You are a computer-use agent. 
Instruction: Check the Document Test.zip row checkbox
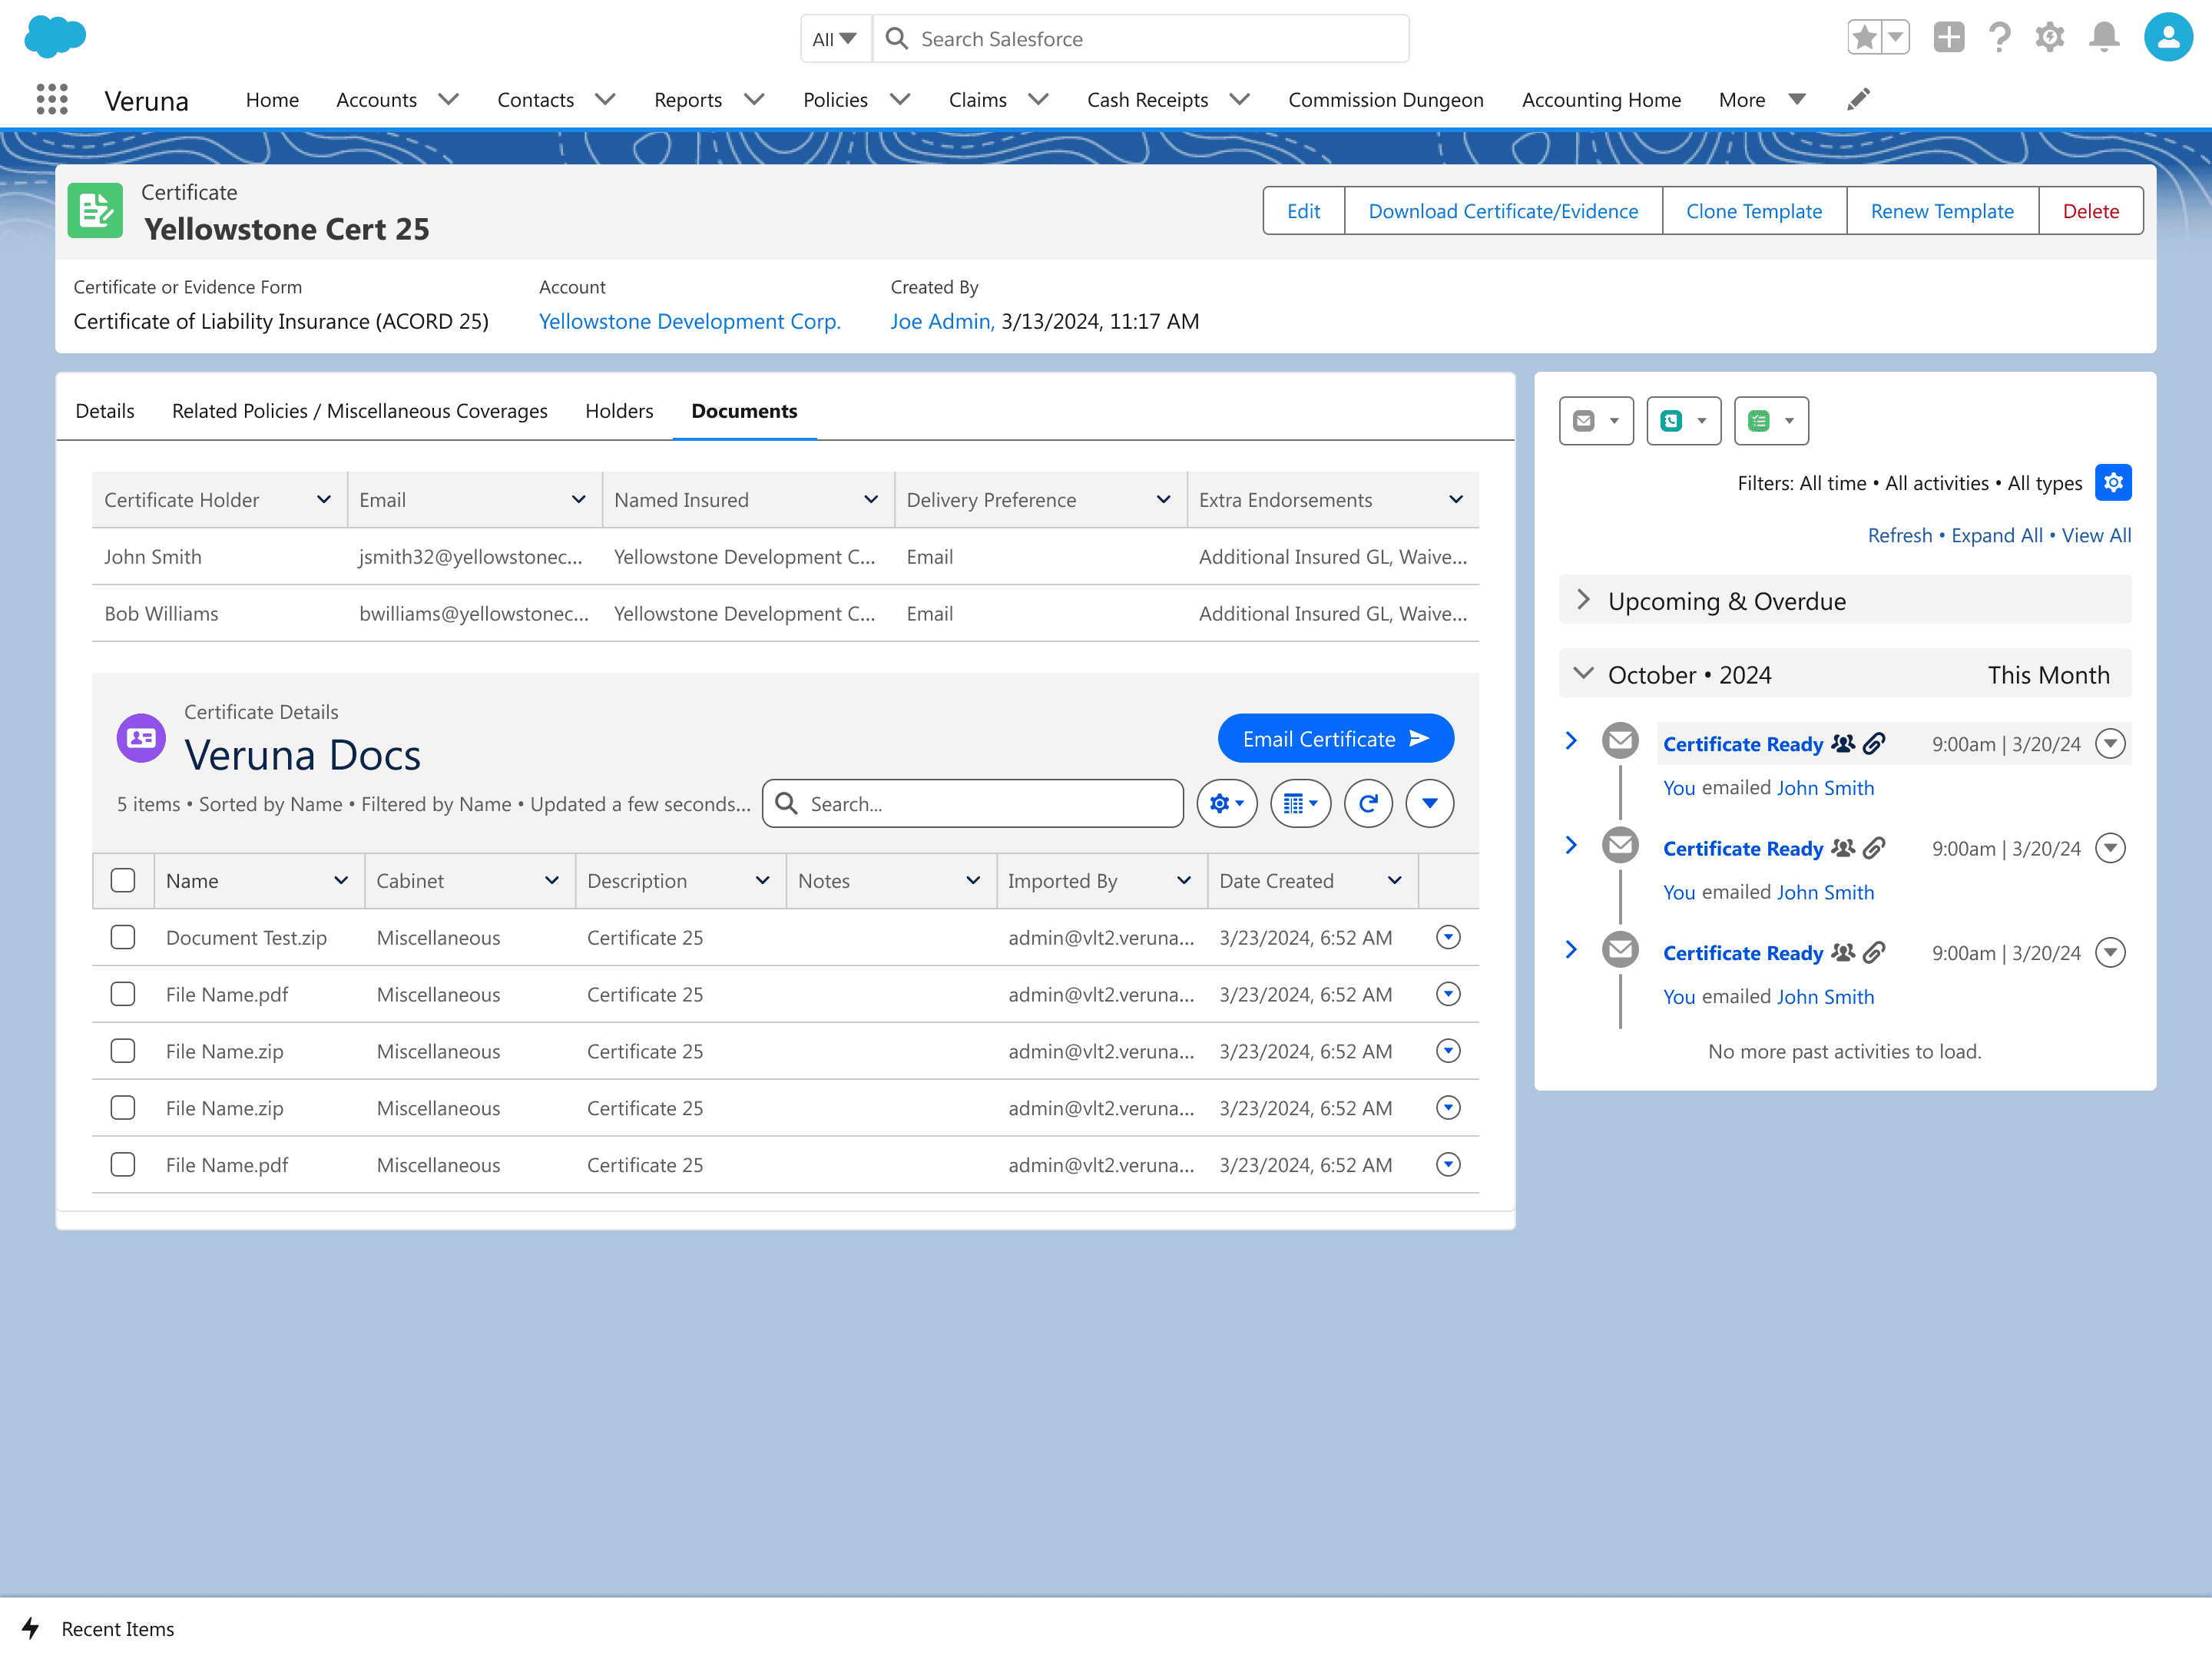pyautogui.click(x=123, y=937)
